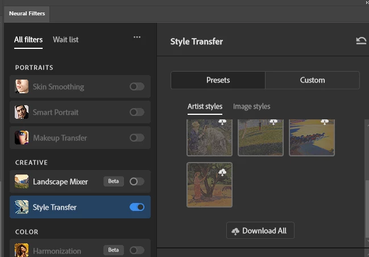Enable the Smart Portrait toggle
The image size is (369, 257).
137,112
